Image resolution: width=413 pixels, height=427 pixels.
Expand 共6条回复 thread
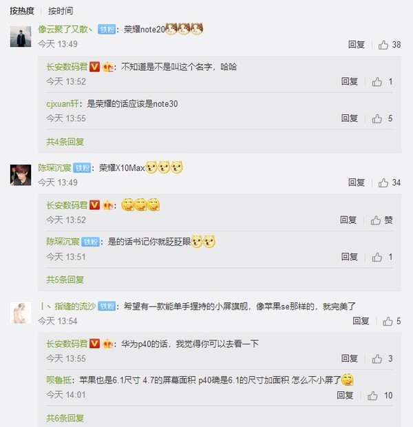(x=65, y=418)
